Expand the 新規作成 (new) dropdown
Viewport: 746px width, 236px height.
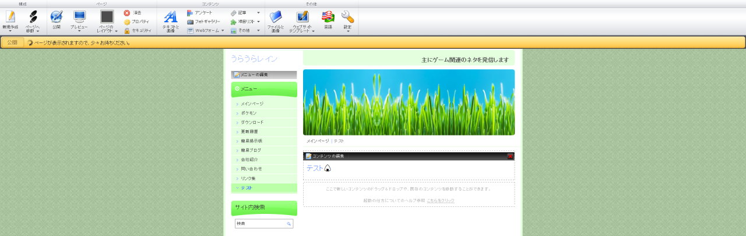(x=10, y=31)
